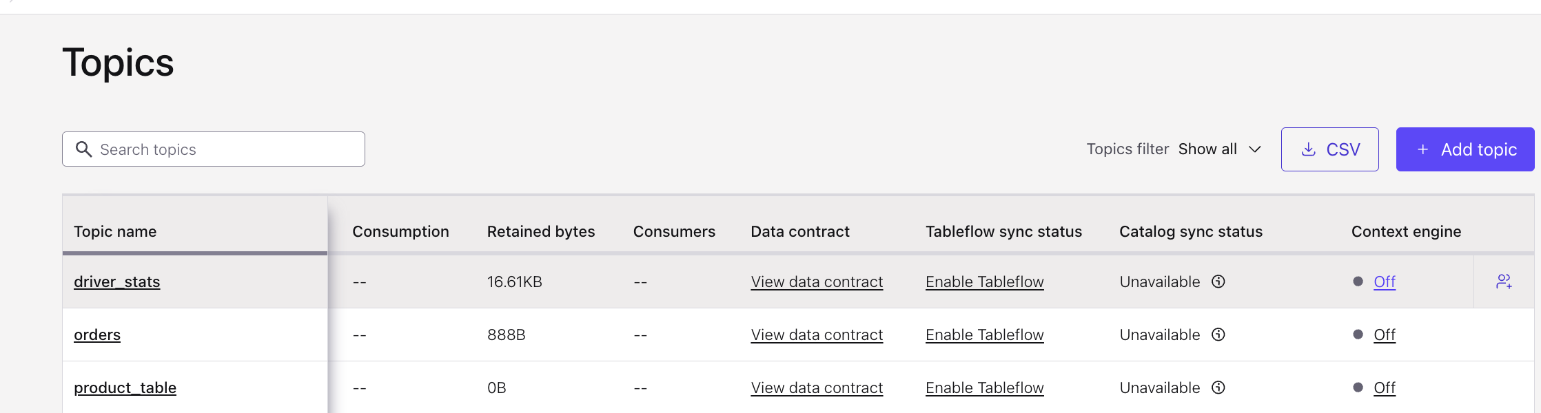
Task: Open the orders topic link
Action: point(97,335)
